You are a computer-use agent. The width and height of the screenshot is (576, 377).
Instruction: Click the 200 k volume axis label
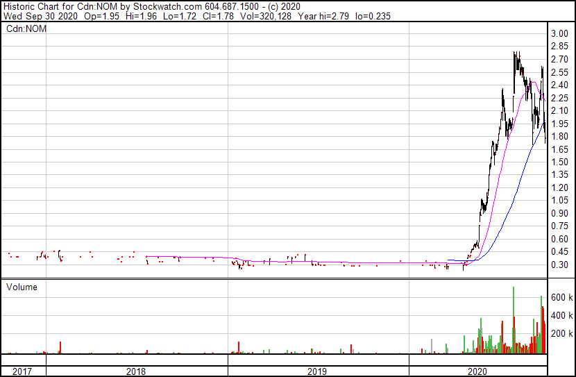(561, 333)
